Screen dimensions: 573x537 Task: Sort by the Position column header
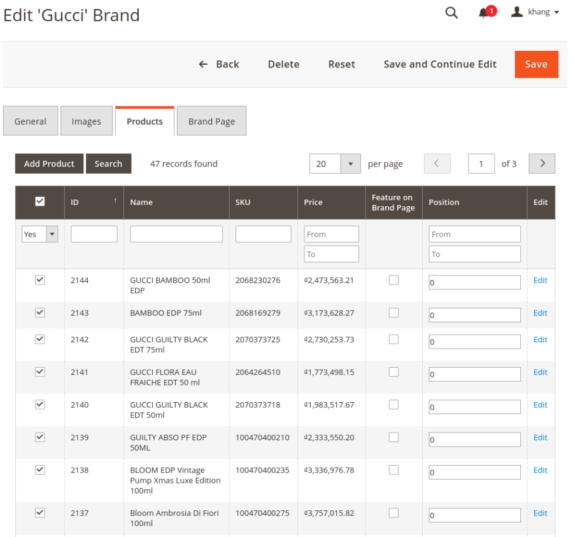[x=474, y=202]
